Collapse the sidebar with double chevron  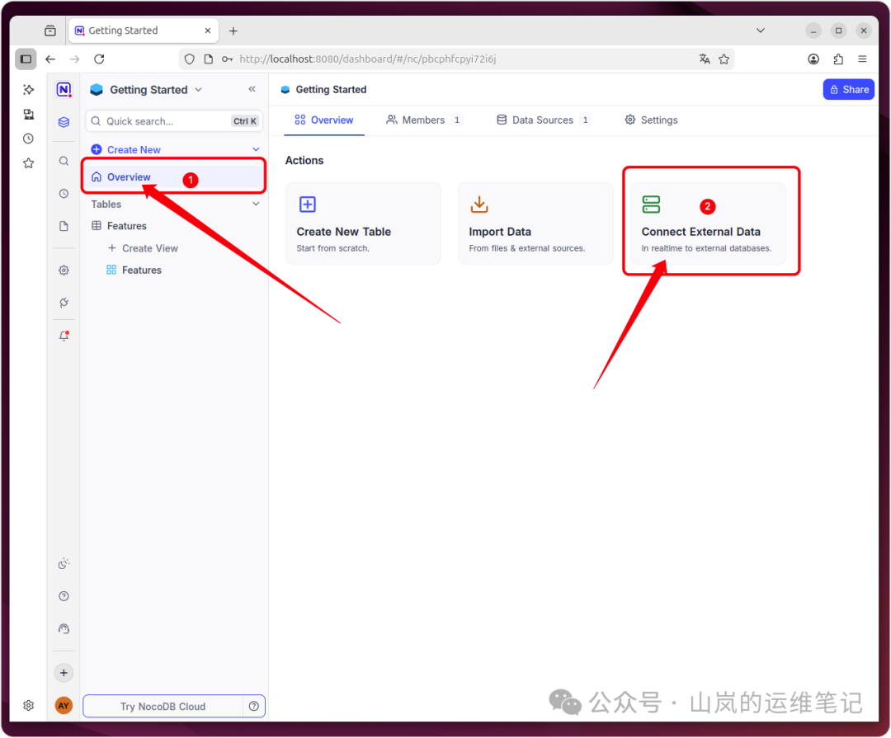click(x=252, y=89)
